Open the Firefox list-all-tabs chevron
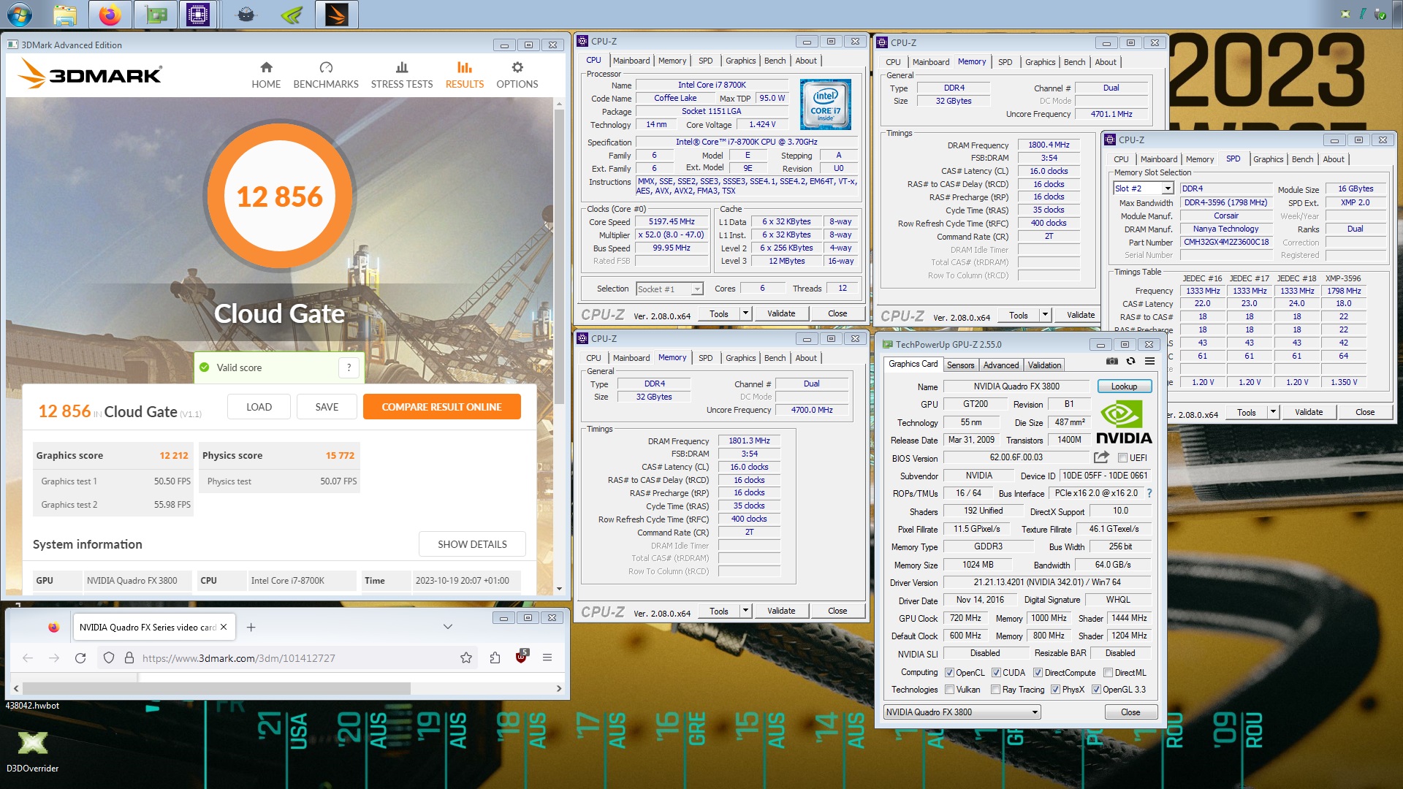 [x=448, y=627]
